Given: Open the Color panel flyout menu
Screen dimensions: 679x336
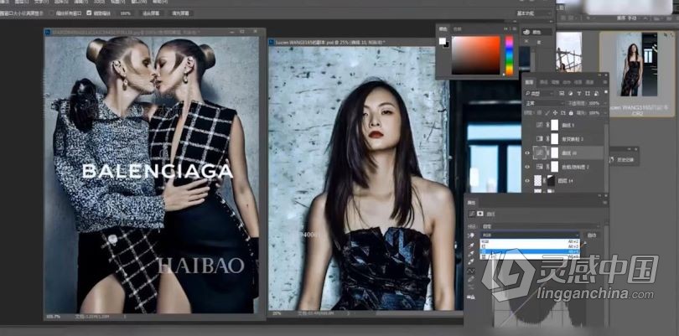Looking at the screenshot, I should click(x=515, y=28).
